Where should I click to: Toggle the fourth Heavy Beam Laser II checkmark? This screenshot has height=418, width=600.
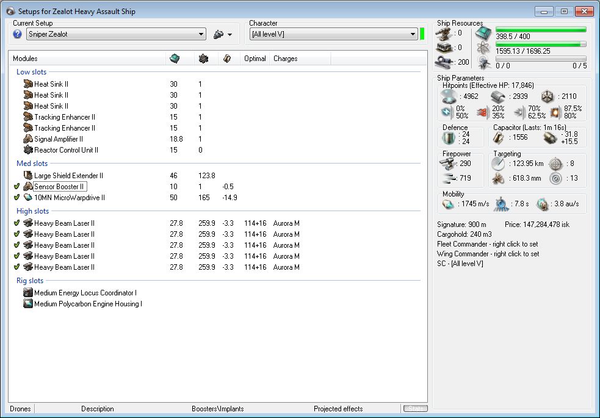16,256
